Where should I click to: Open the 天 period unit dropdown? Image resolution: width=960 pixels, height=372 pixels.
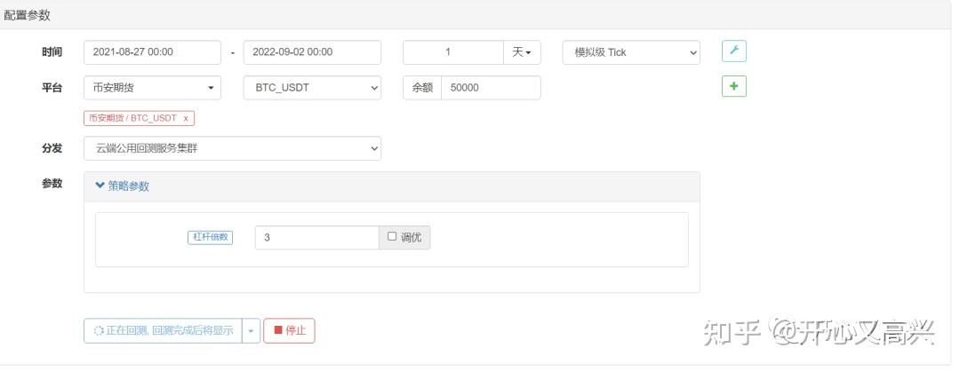[522, 52]
